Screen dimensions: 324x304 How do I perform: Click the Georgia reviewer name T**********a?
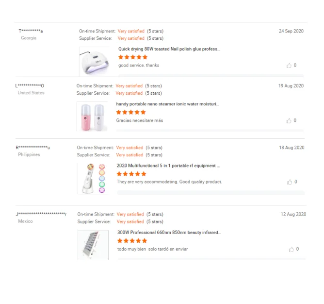tap(31, 31)
